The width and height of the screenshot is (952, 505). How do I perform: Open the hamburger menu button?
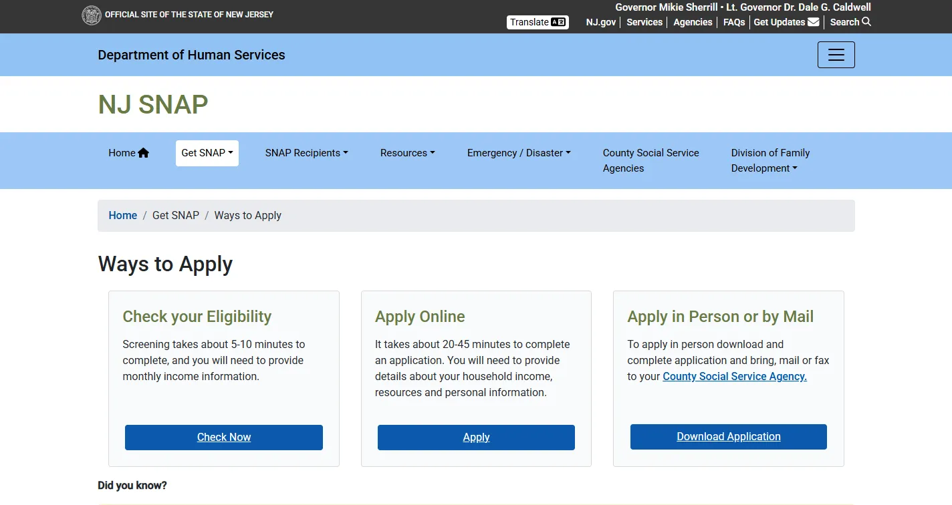[836, 55]
